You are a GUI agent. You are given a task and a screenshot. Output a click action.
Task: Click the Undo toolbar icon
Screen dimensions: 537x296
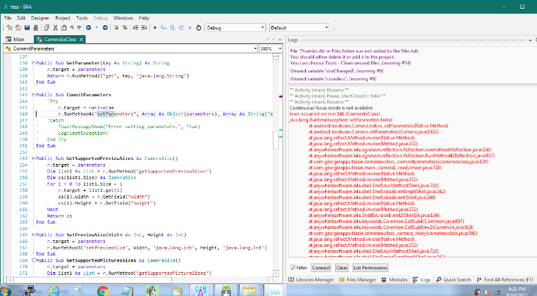coord(70,28)
